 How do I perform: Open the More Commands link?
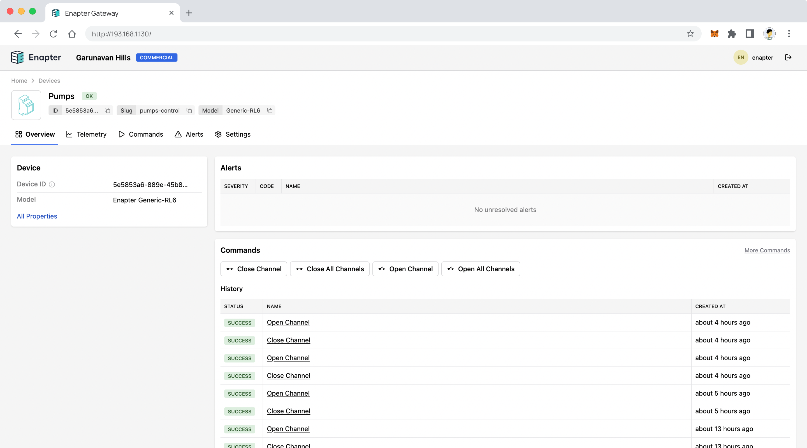pos(767,250)
